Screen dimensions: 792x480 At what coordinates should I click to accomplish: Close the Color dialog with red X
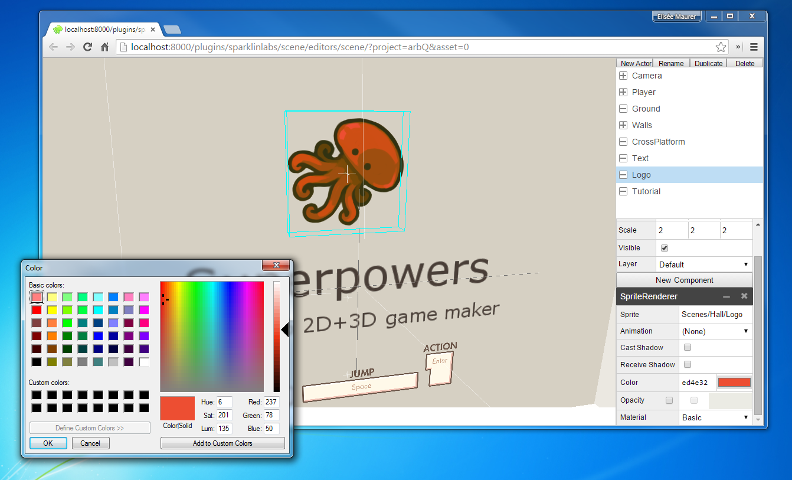(x=276, y=266)
